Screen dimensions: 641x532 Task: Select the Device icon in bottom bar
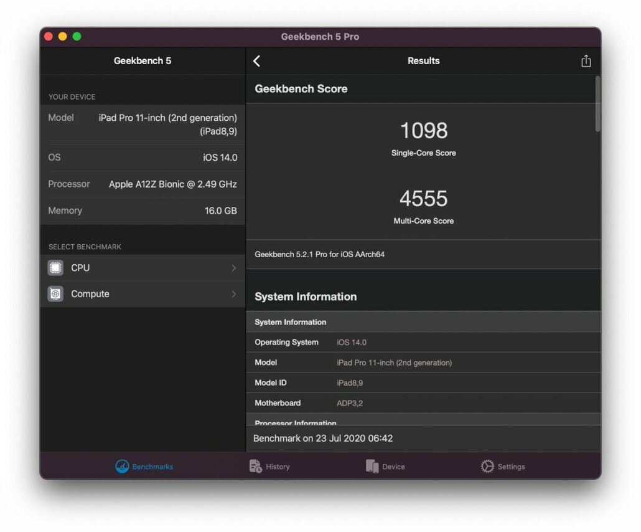[x=372, y=465]
